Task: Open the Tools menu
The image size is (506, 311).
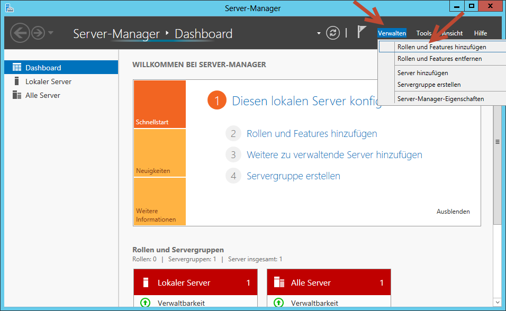Action: point(424,33)
